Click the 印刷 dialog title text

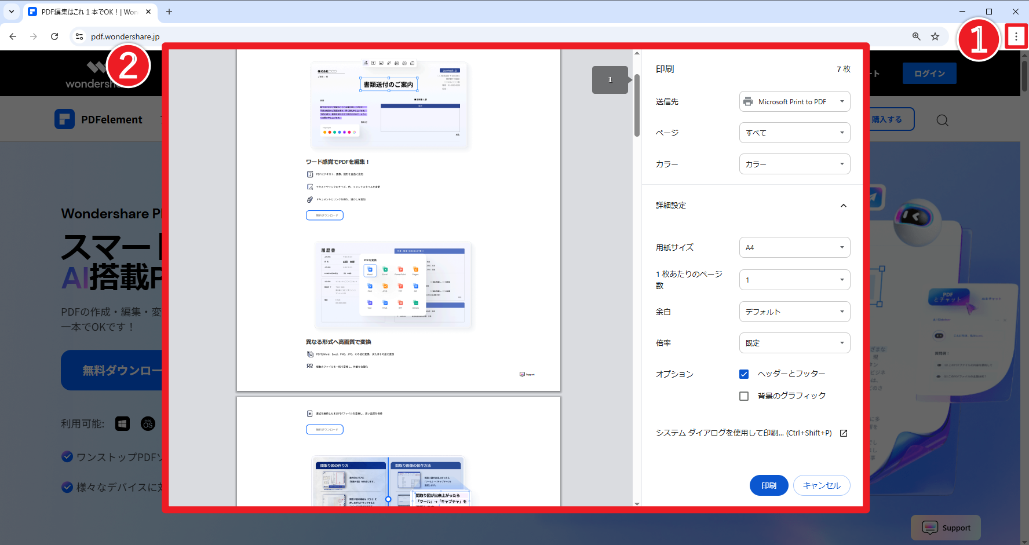click(665, 69)
